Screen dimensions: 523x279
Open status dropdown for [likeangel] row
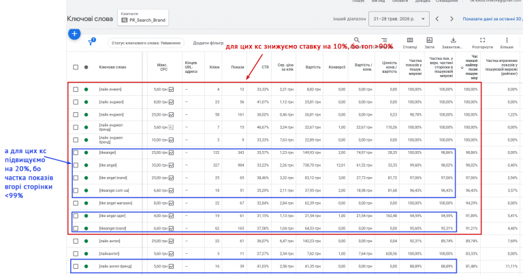click(x=86, y=152)
